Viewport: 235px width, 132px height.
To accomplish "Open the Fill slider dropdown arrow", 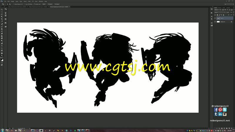I will (234, 15).
